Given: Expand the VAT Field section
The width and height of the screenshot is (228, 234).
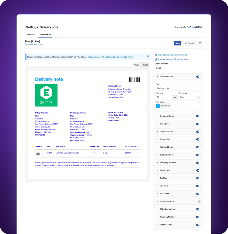Looking at the screenshot, I should [157, 186].
